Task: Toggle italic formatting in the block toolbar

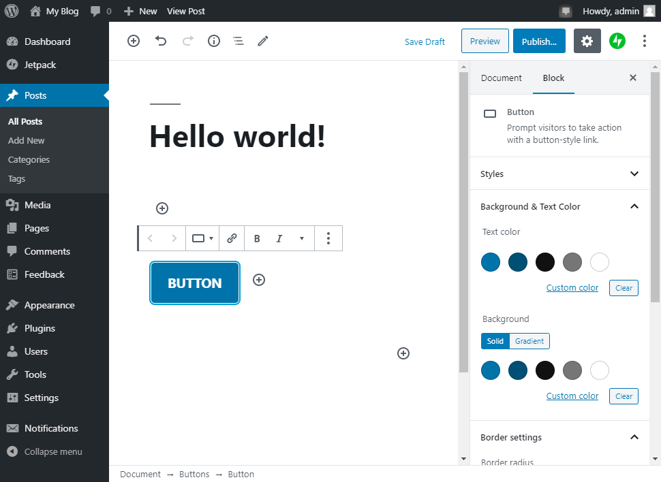Action: pyautogui.click(x=279, y=238)
